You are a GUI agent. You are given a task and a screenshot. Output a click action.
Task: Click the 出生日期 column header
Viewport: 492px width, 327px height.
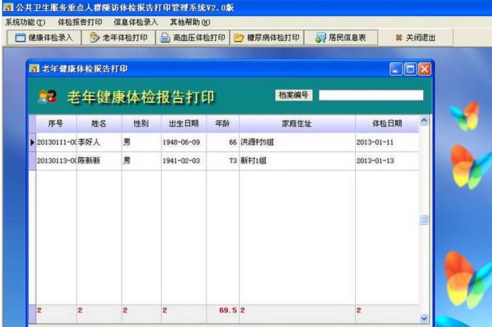pyautogui.click(x=184, y=124)
